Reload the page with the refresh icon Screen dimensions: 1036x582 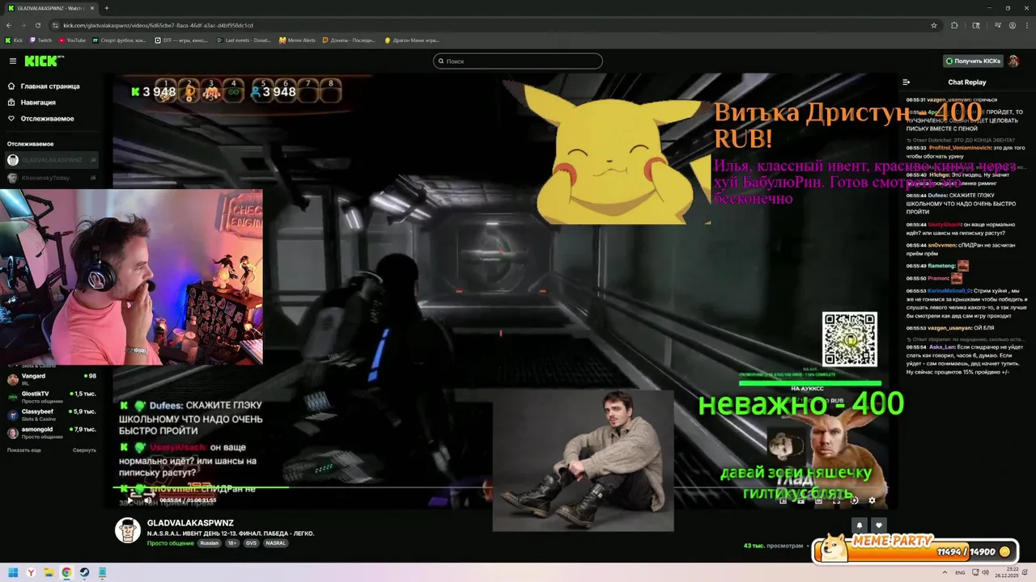[x=36, y=25]
